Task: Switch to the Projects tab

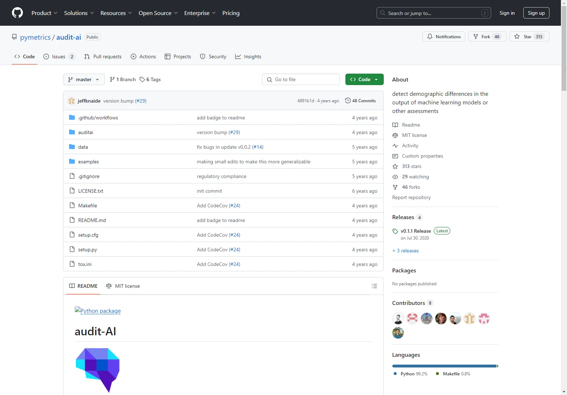Action: tap(178, 56)
